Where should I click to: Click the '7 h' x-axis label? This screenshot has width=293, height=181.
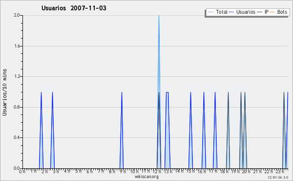(101, 171)
